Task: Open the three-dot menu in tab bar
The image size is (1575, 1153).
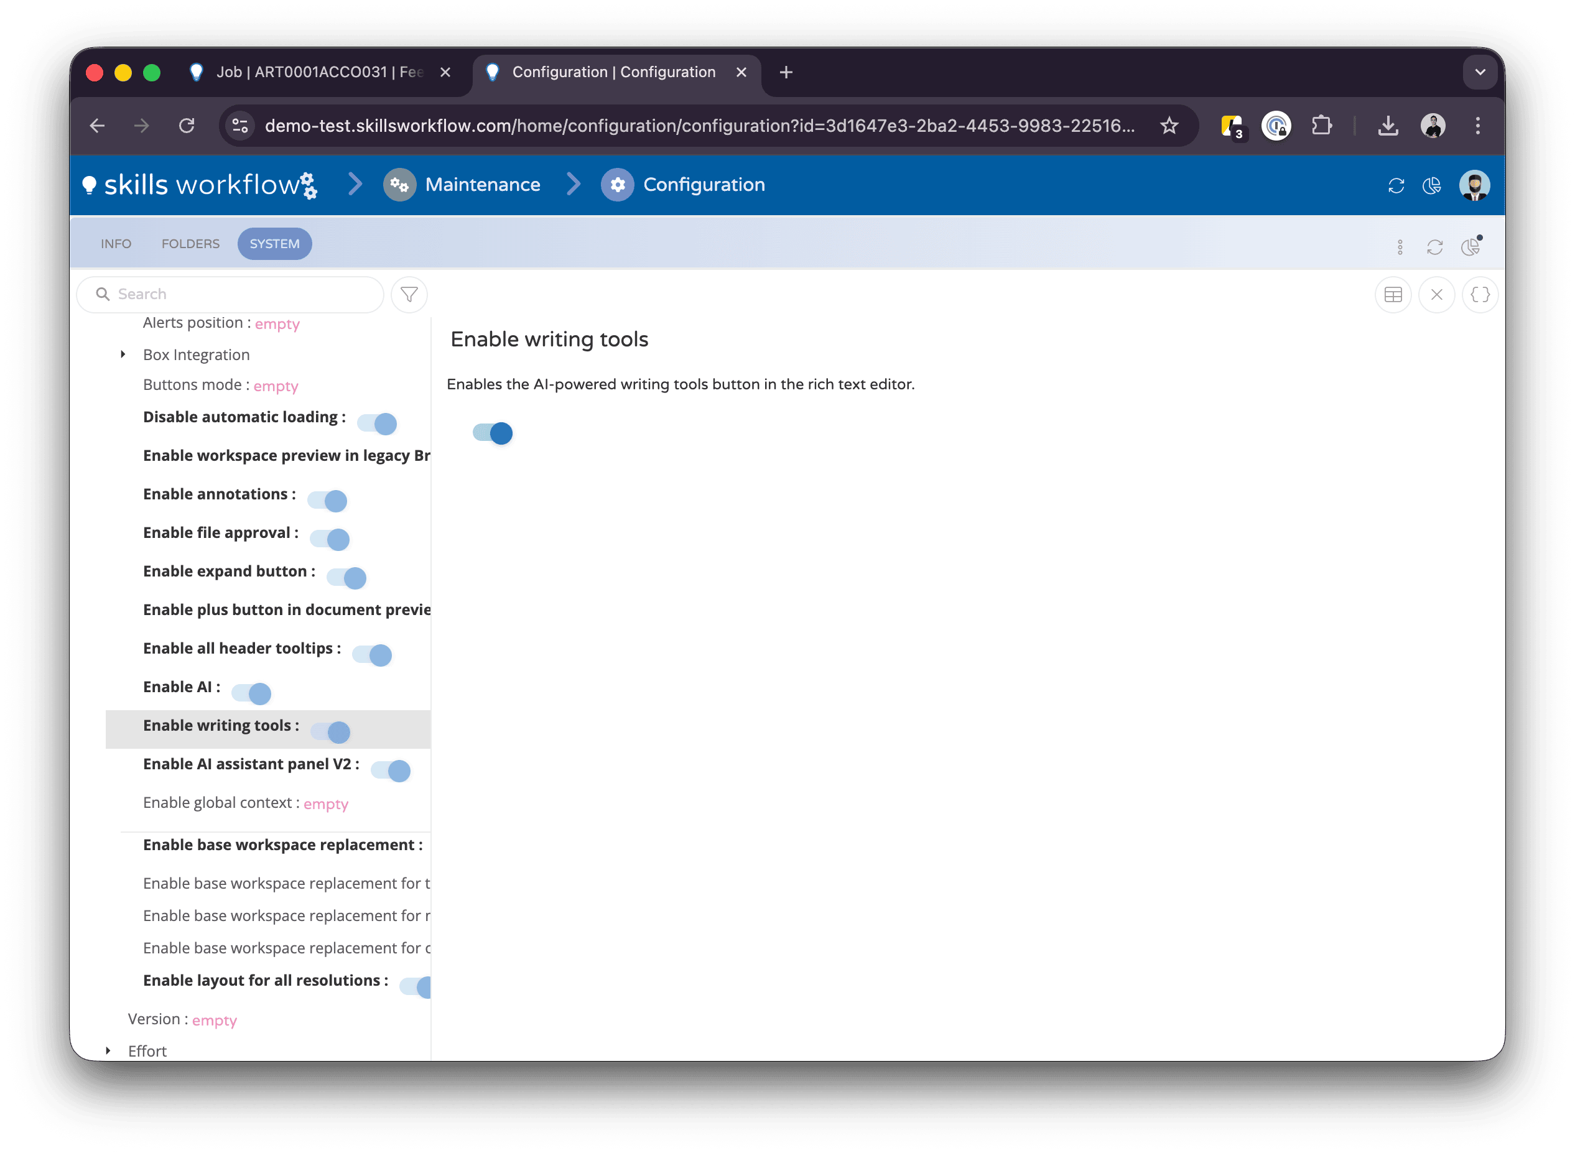Action: [1399, 247]
